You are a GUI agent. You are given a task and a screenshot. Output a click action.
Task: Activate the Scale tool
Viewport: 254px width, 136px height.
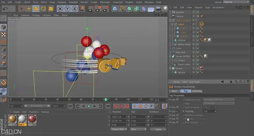click(x=36, y=8)
